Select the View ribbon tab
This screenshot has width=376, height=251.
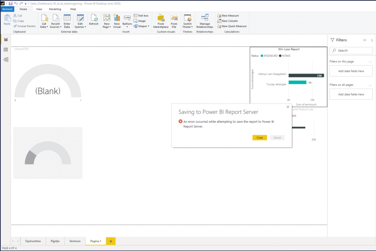click(39, 9)
